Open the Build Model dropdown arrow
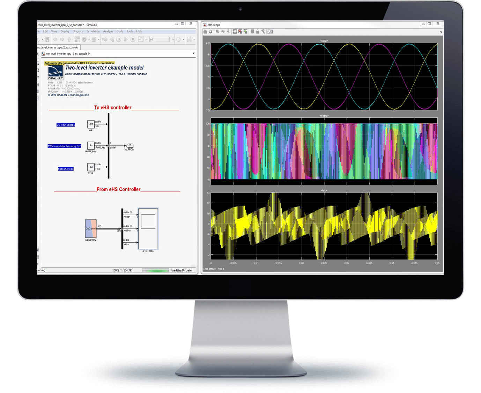The image size is (481, 393). pyautogui.click(x=194, y=39)
